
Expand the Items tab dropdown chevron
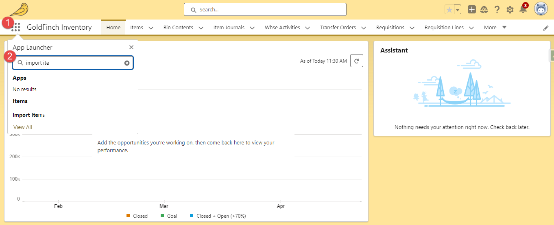click(x=151, y=28)
